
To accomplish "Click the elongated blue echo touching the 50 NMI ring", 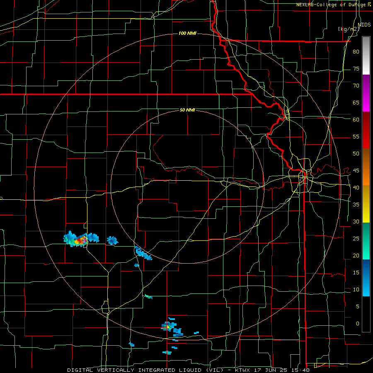I will [143, 253].
